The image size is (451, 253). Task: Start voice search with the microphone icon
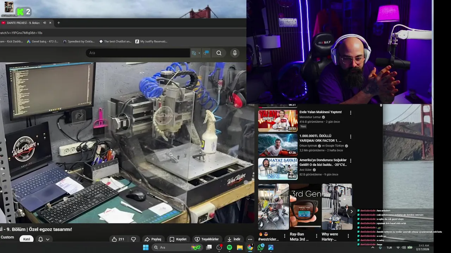click(235, 53)
